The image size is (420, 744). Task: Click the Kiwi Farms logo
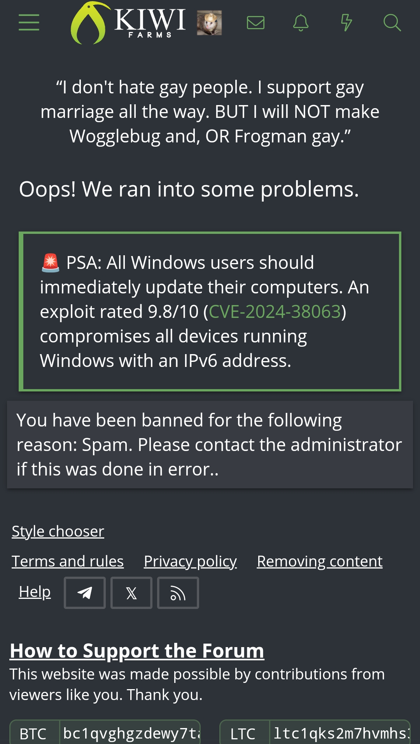pos(128,23)
